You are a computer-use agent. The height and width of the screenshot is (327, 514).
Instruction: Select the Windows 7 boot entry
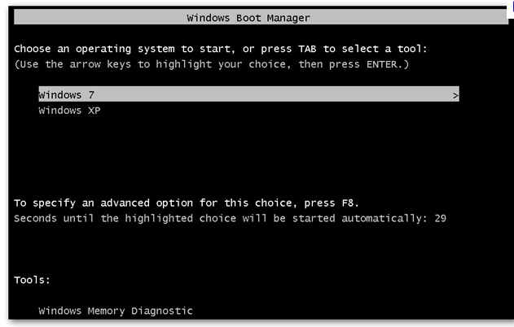248,94
